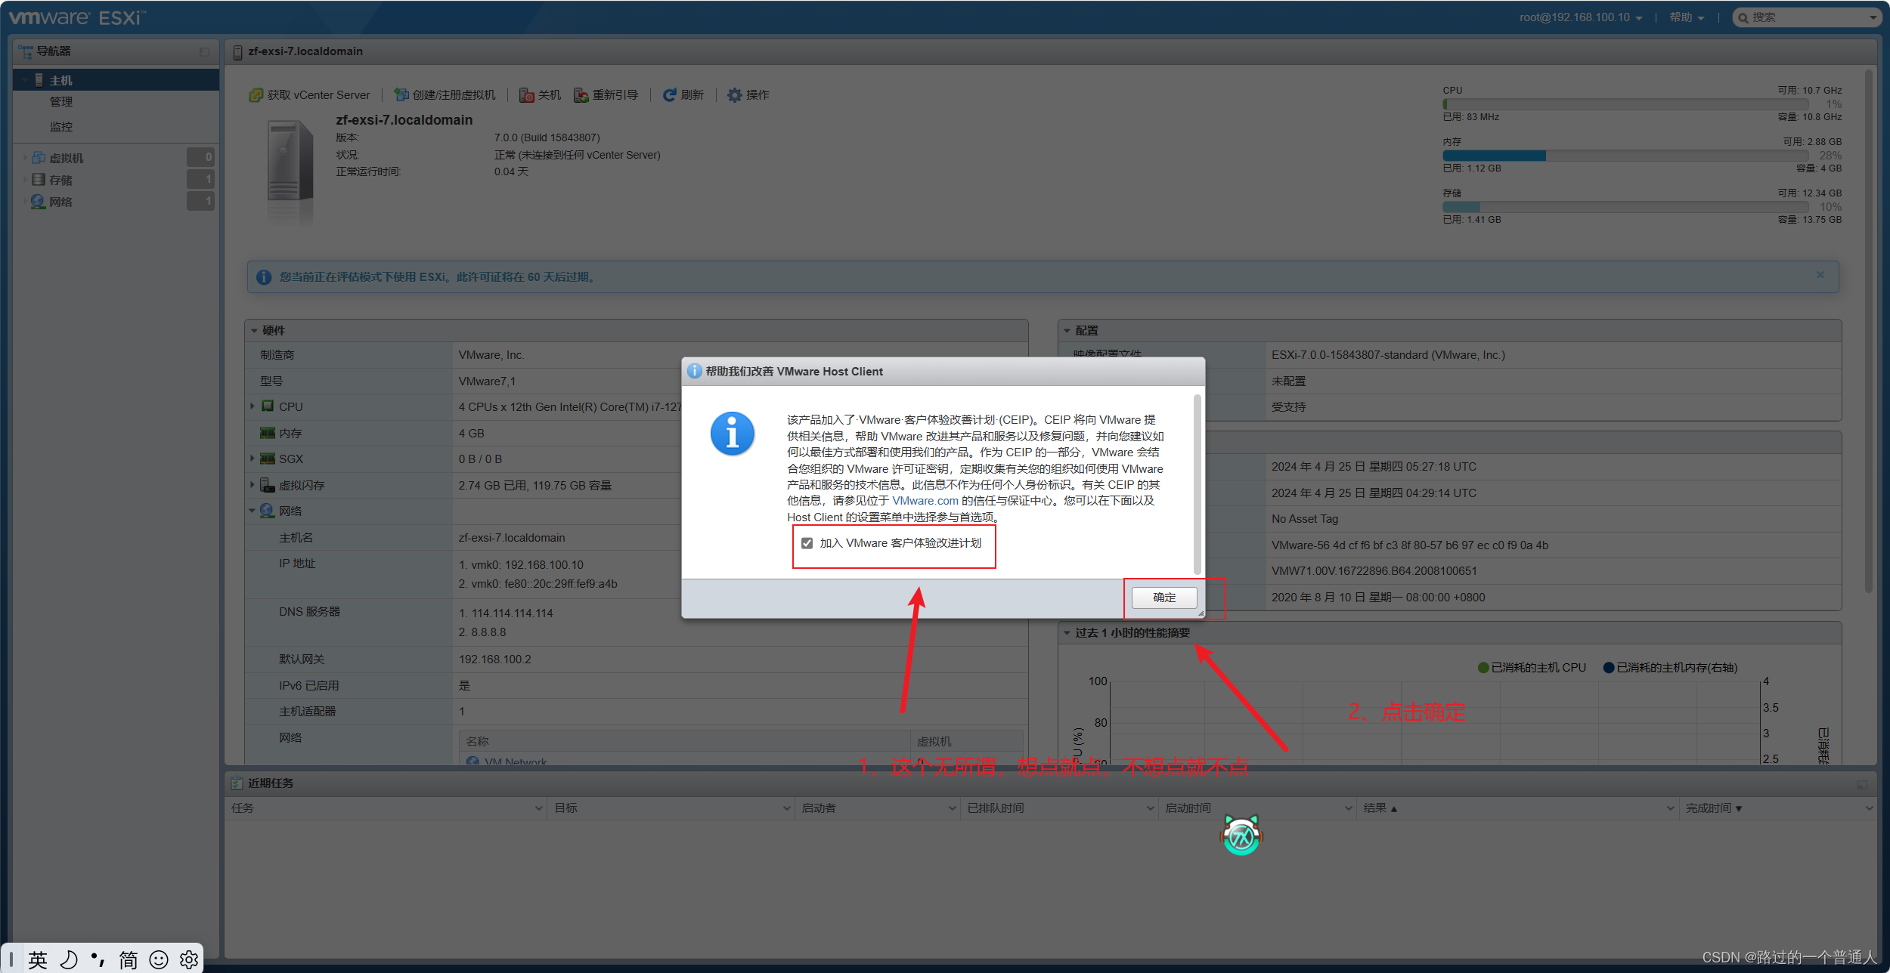This screenshot has width=1890, height=973.
Task: Collapse 过去 1 小时的性能摘要 section
Action: point(1067,633)
